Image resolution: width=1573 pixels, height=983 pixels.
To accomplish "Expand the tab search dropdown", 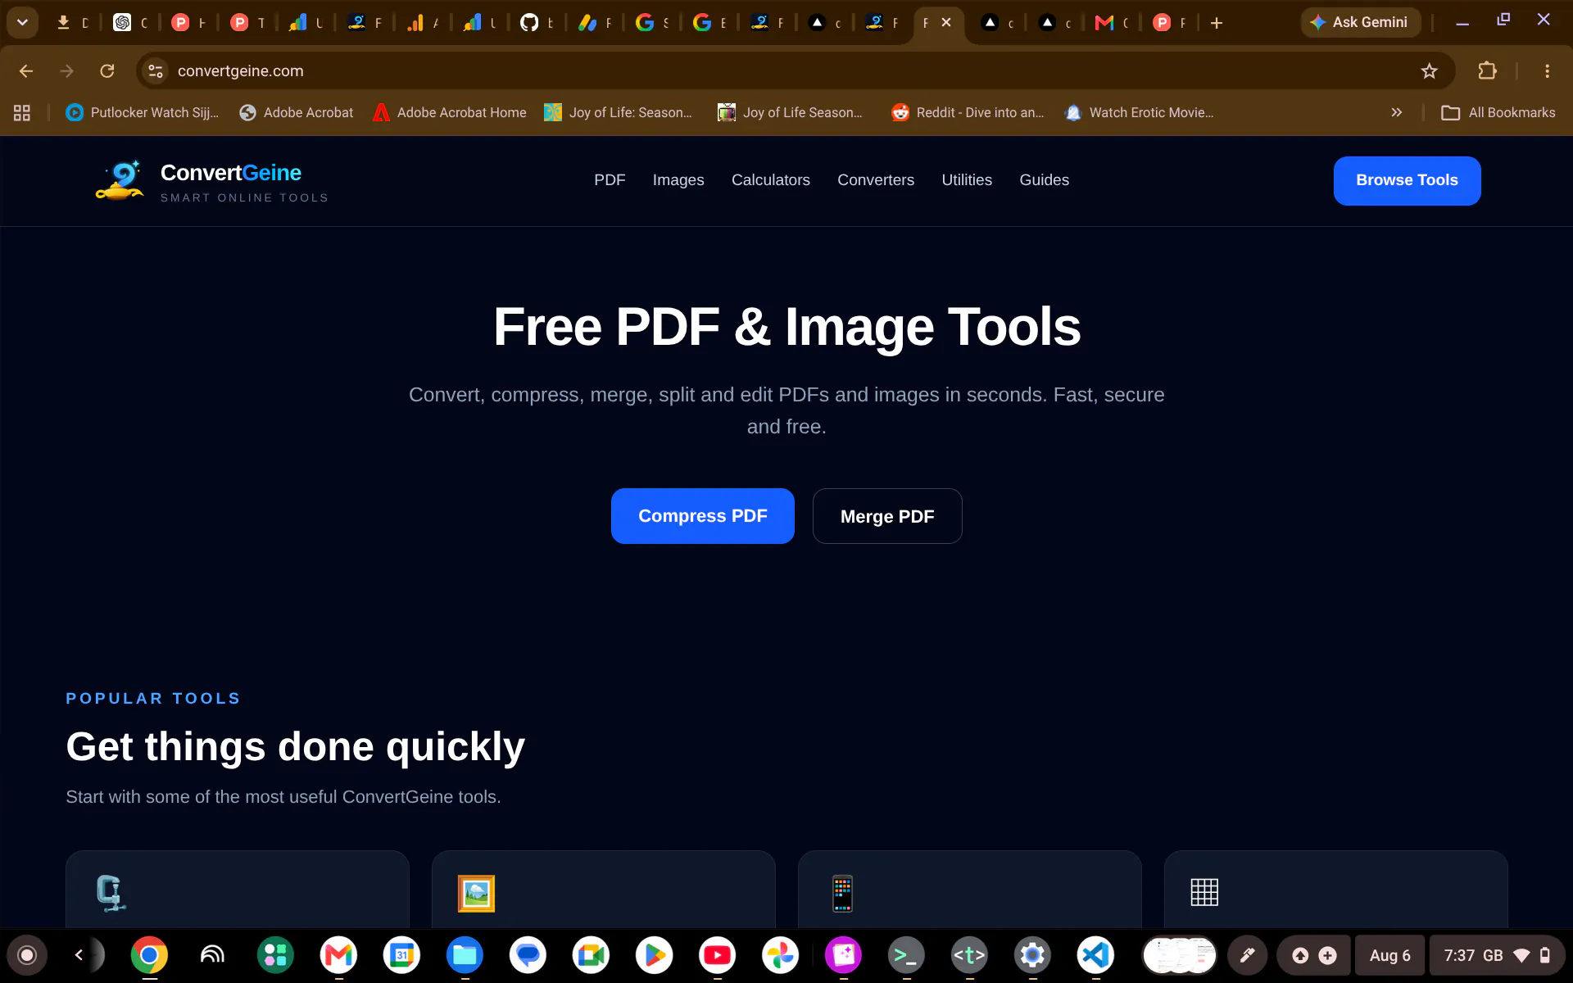I will tap(23, 23).
